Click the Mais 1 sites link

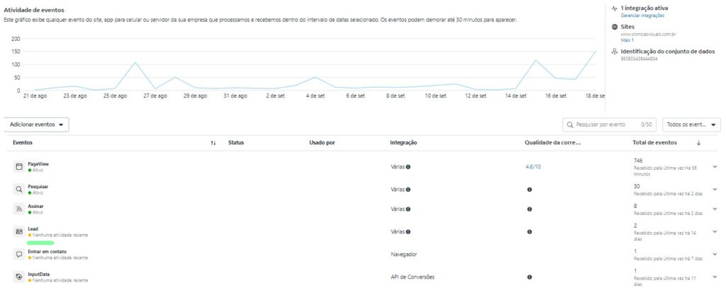626,40
